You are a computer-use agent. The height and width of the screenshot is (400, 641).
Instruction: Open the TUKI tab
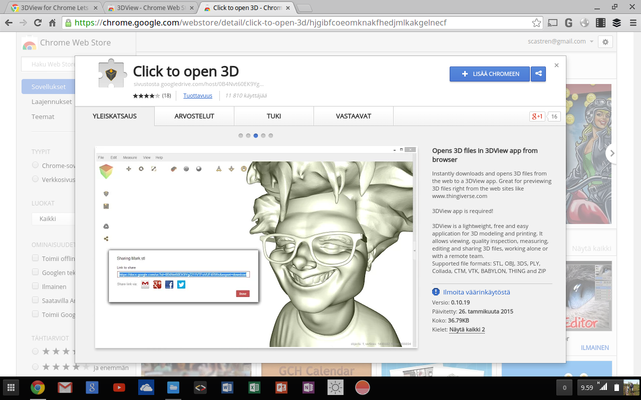274,116
